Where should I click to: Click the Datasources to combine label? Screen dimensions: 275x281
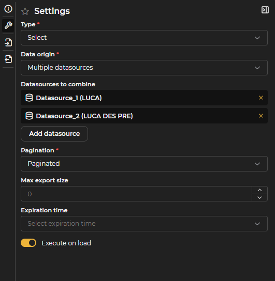(x=58, y=84)
